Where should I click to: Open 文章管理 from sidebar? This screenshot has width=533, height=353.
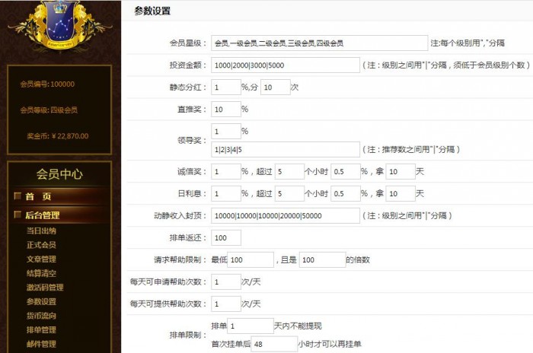tap(41, 259)
